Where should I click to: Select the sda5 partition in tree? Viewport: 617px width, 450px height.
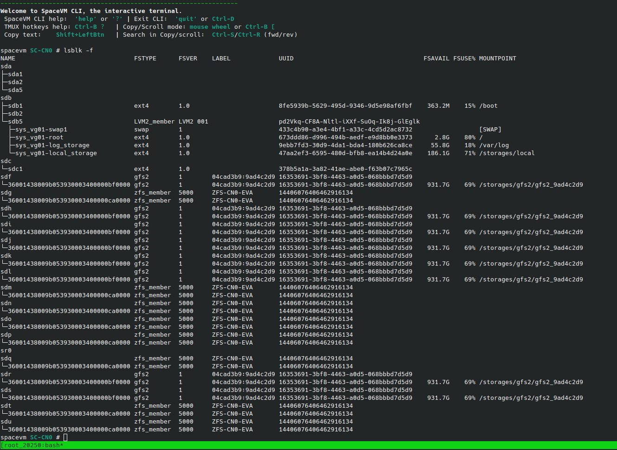(15, 90)
